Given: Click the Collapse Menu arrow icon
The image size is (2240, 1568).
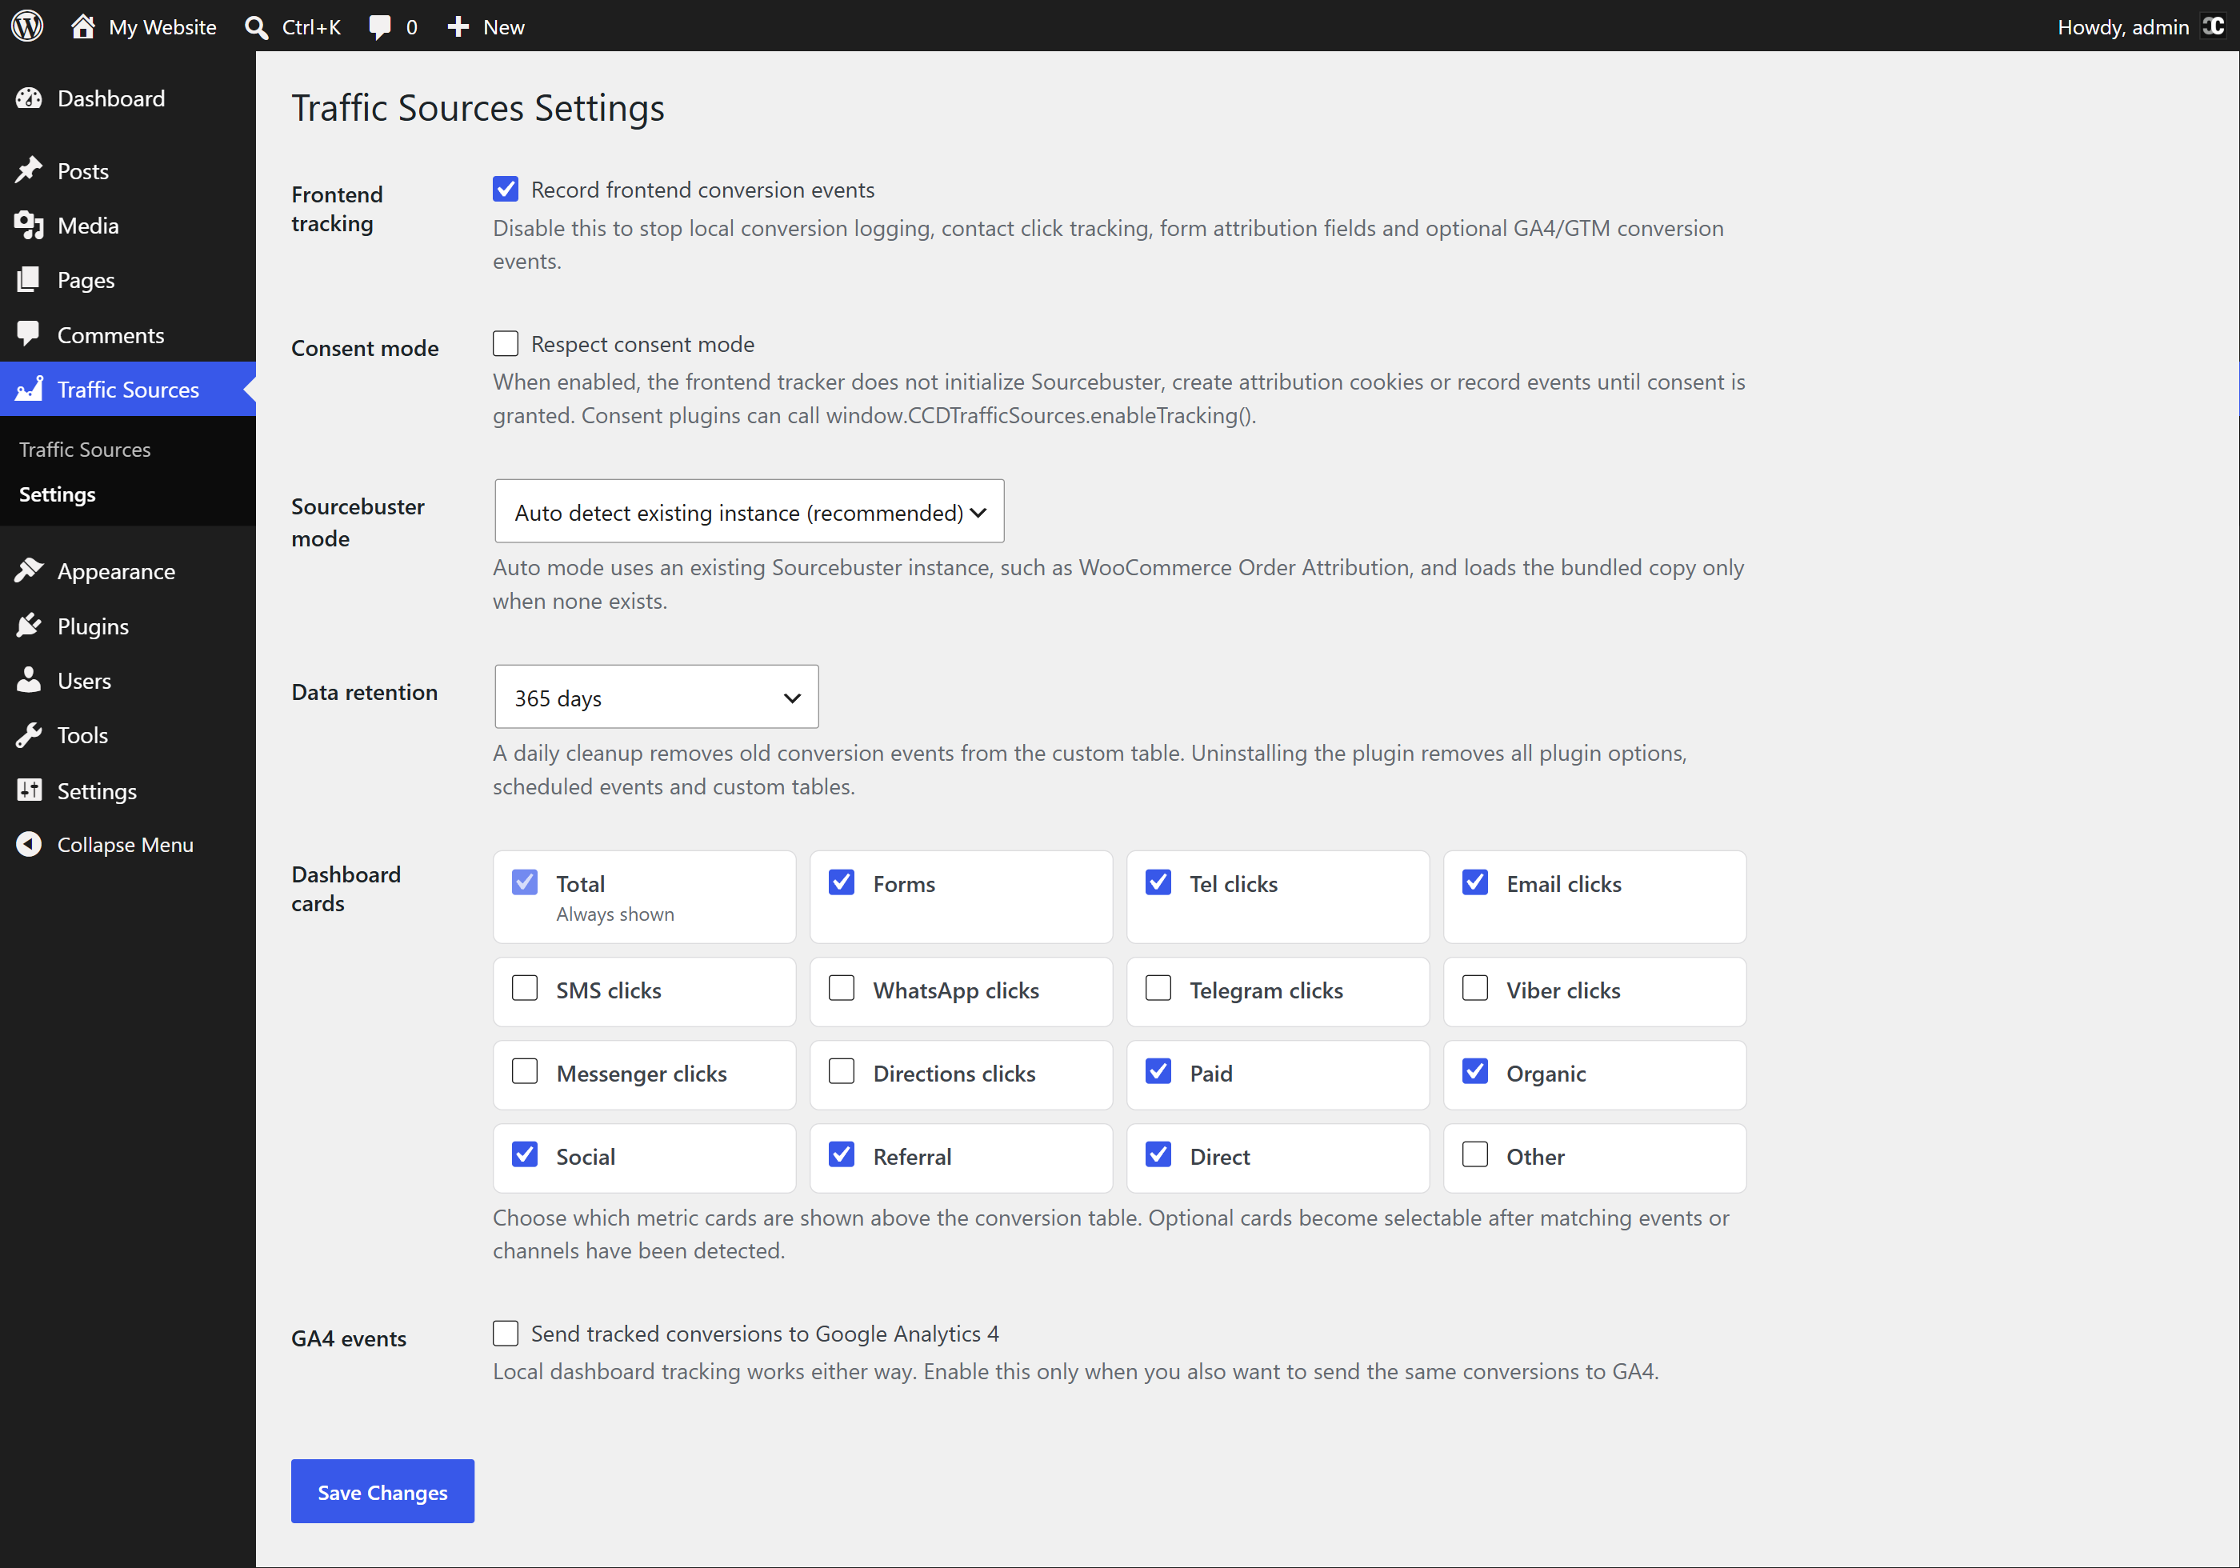Looking at the screenshot, I should pyautogui.click(x=30, y=844).
